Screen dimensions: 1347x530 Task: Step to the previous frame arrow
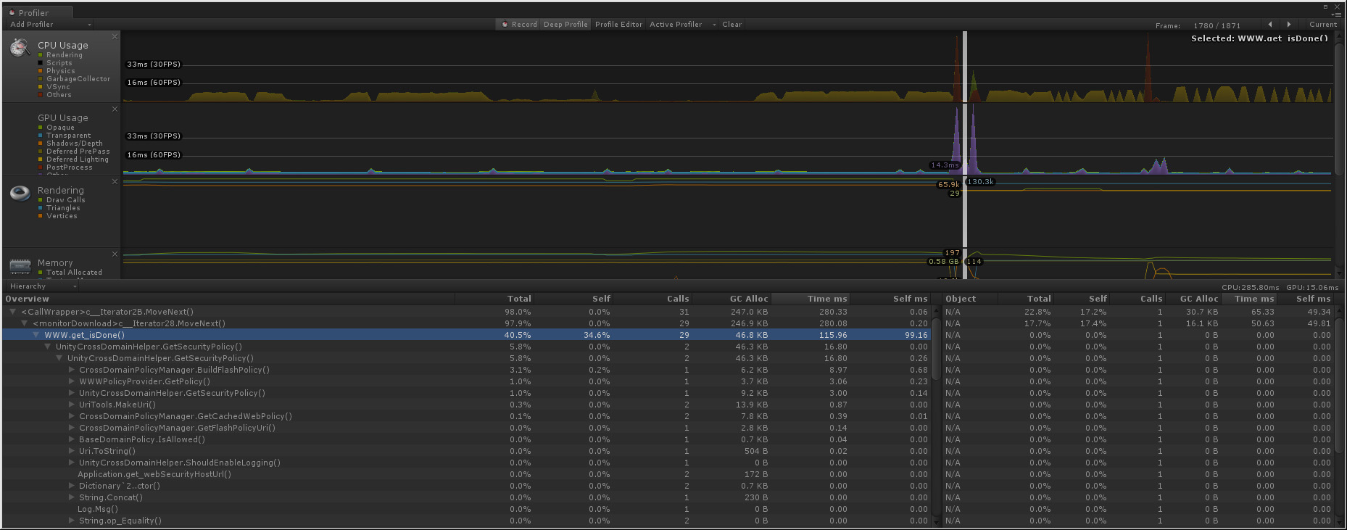click(1270, 25)
